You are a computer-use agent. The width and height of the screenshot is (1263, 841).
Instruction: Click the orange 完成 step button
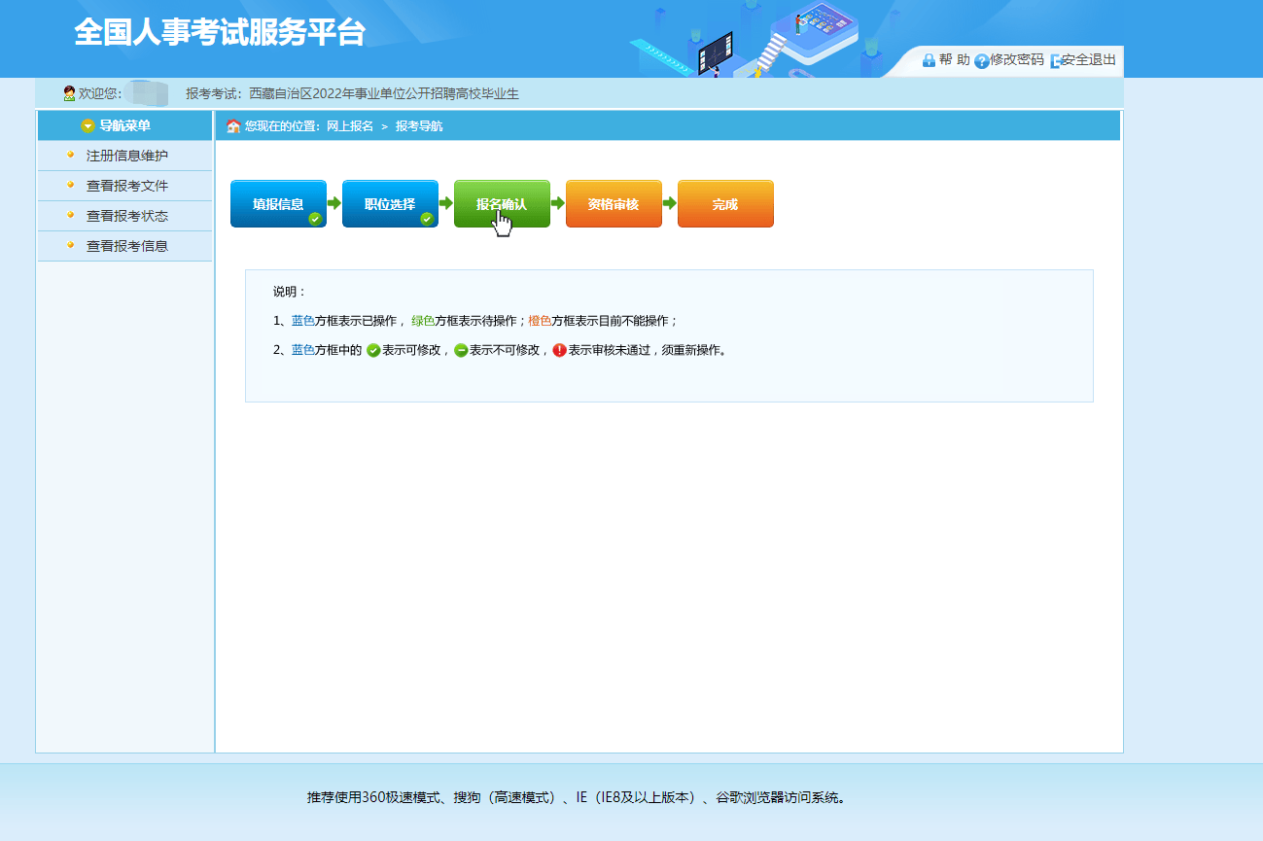pyautogui.click(x=725, y=203)
